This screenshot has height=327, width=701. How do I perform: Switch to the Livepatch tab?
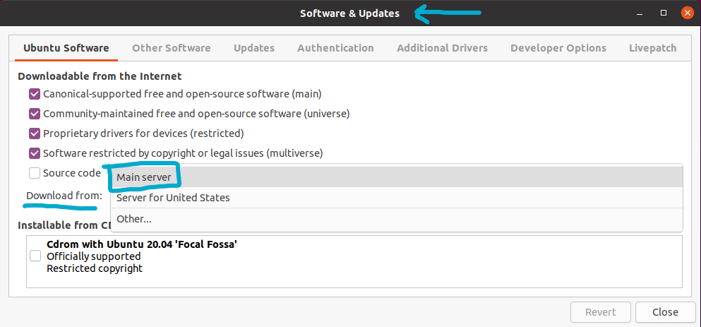(x=653, y=48)
